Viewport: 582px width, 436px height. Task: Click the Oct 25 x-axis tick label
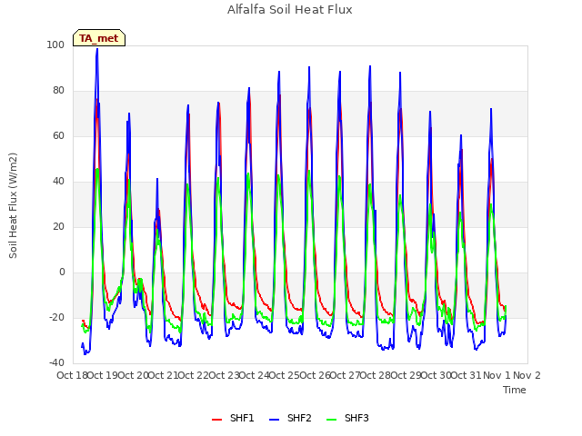285,375
